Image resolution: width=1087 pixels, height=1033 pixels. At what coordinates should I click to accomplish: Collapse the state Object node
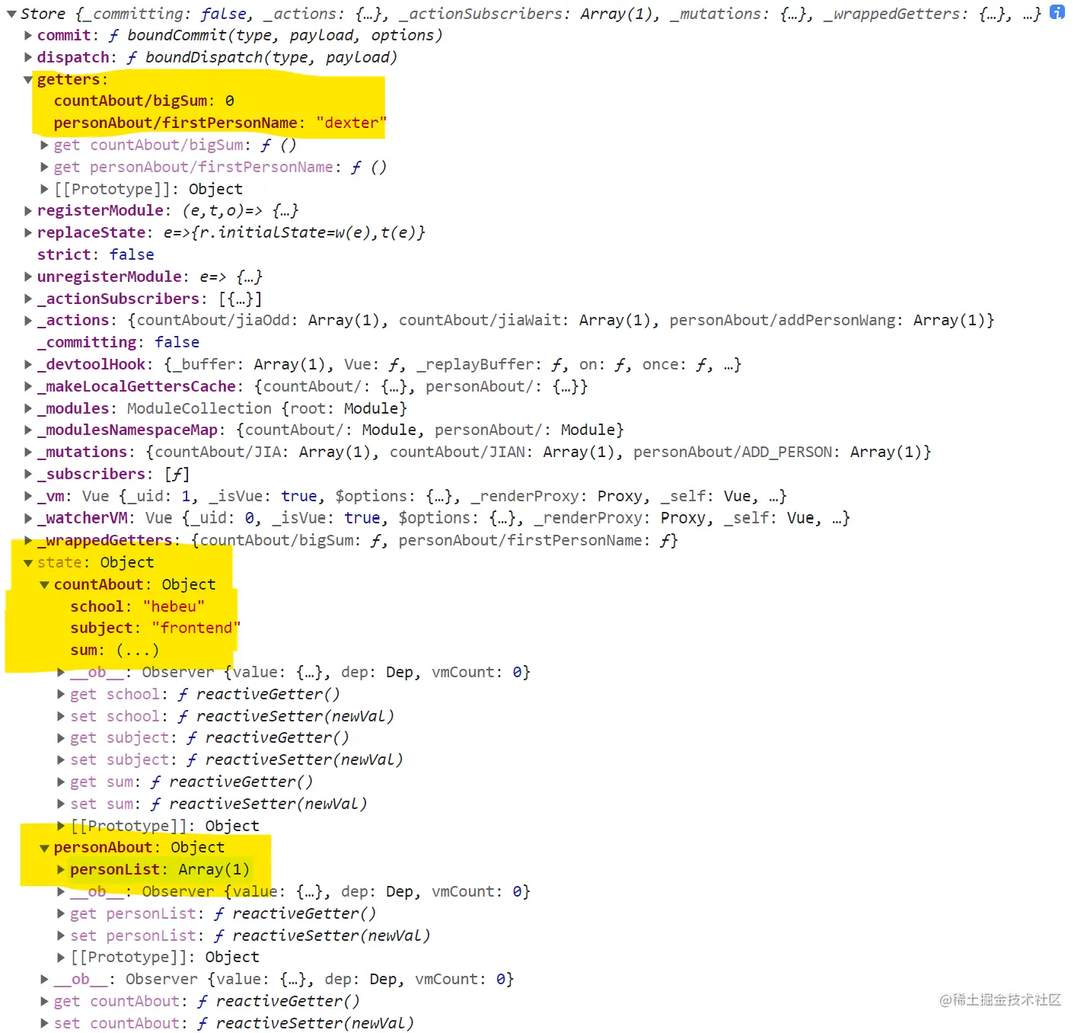[28, 563]
